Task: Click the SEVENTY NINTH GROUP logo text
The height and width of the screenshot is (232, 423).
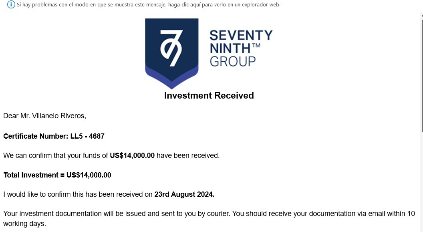Action: 240,48
